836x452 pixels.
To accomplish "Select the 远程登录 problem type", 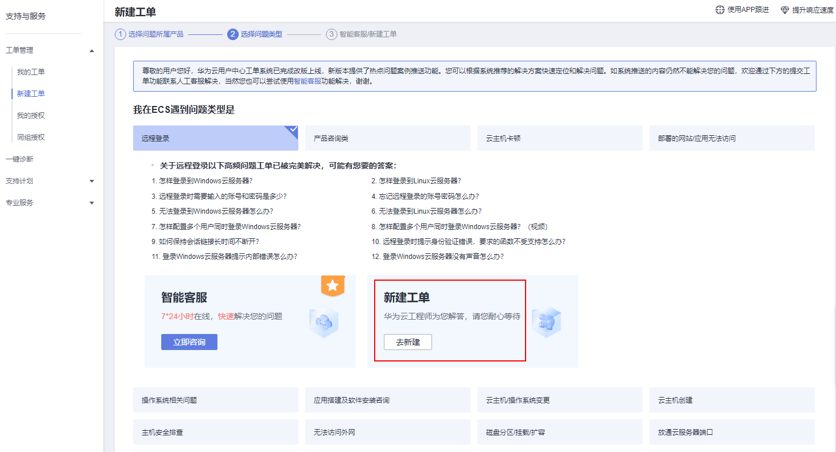I will pos(216,138).
